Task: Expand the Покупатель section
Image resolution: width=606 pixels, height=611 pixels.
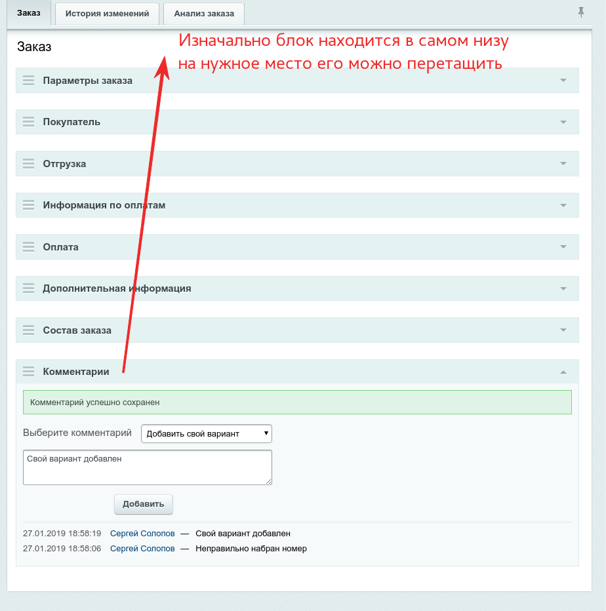Action: pos(563,122)
